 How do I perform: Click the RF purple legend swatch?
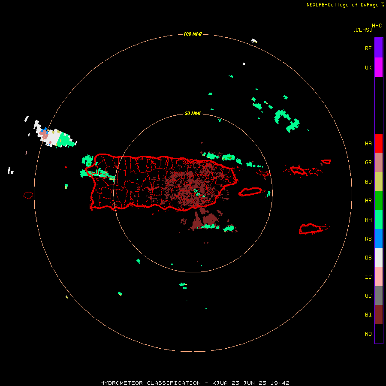(379, 48)
